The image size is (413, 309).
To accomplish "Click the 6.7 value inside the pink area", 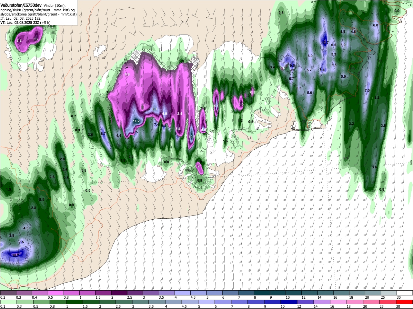I will point(155,109).
